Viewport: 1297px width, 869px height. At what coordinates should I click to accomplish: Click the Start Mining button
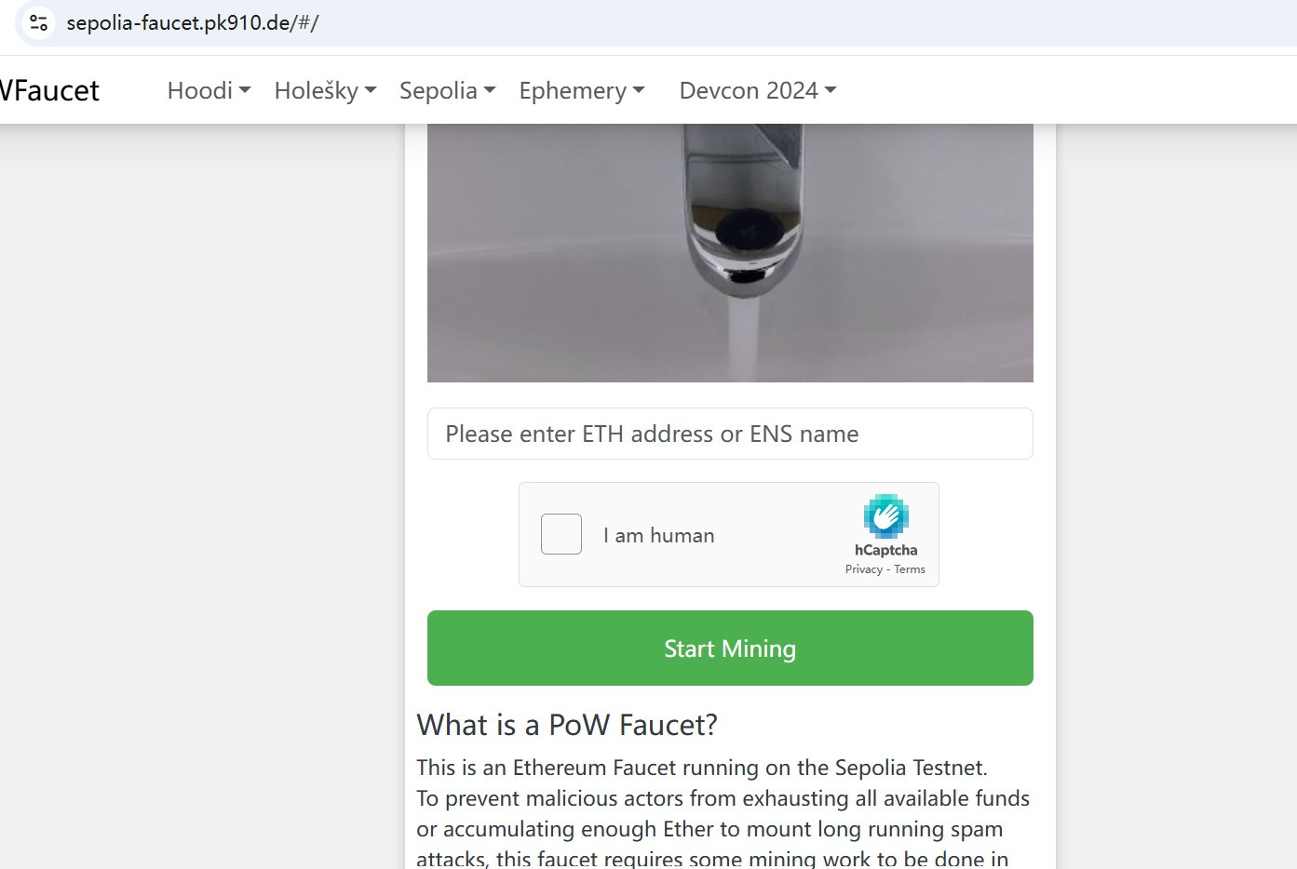tap(730, 648)
